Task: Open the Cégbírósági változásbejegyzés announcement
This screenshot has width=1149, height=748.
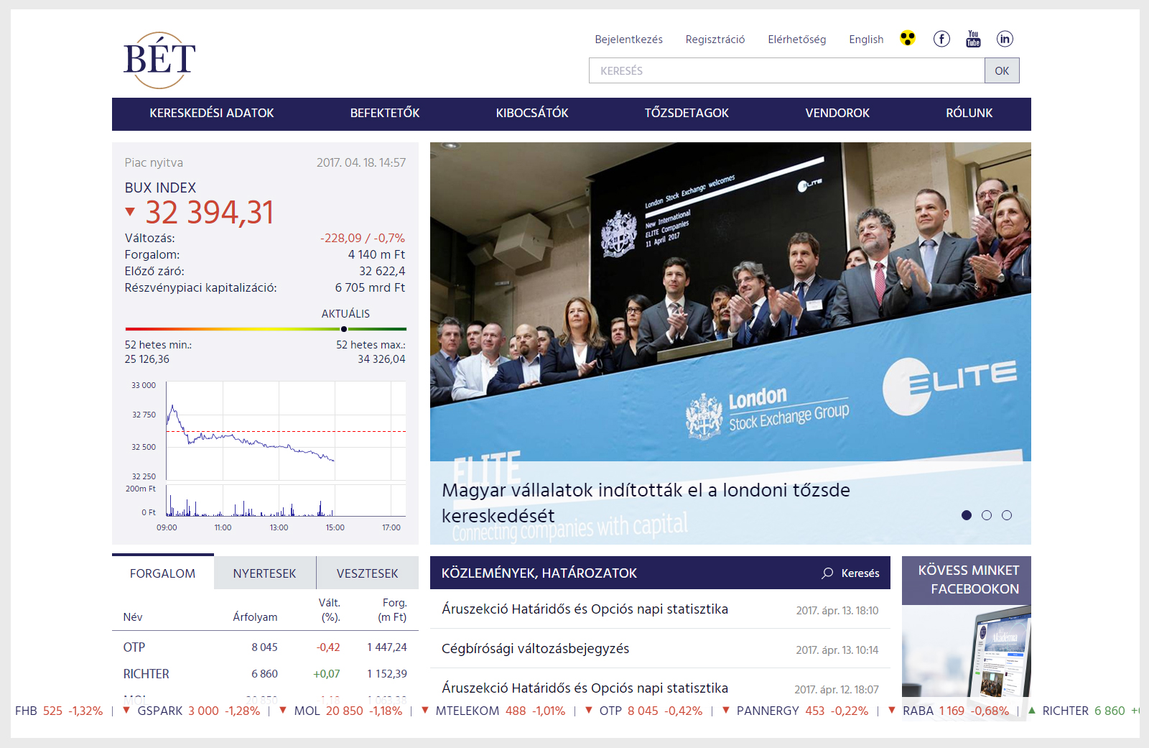Action: click(x=535, y=649)
